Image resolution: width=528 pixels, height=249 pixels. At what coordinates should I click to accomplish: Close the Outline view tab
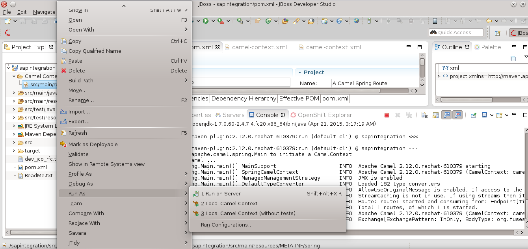pos(467,47)
